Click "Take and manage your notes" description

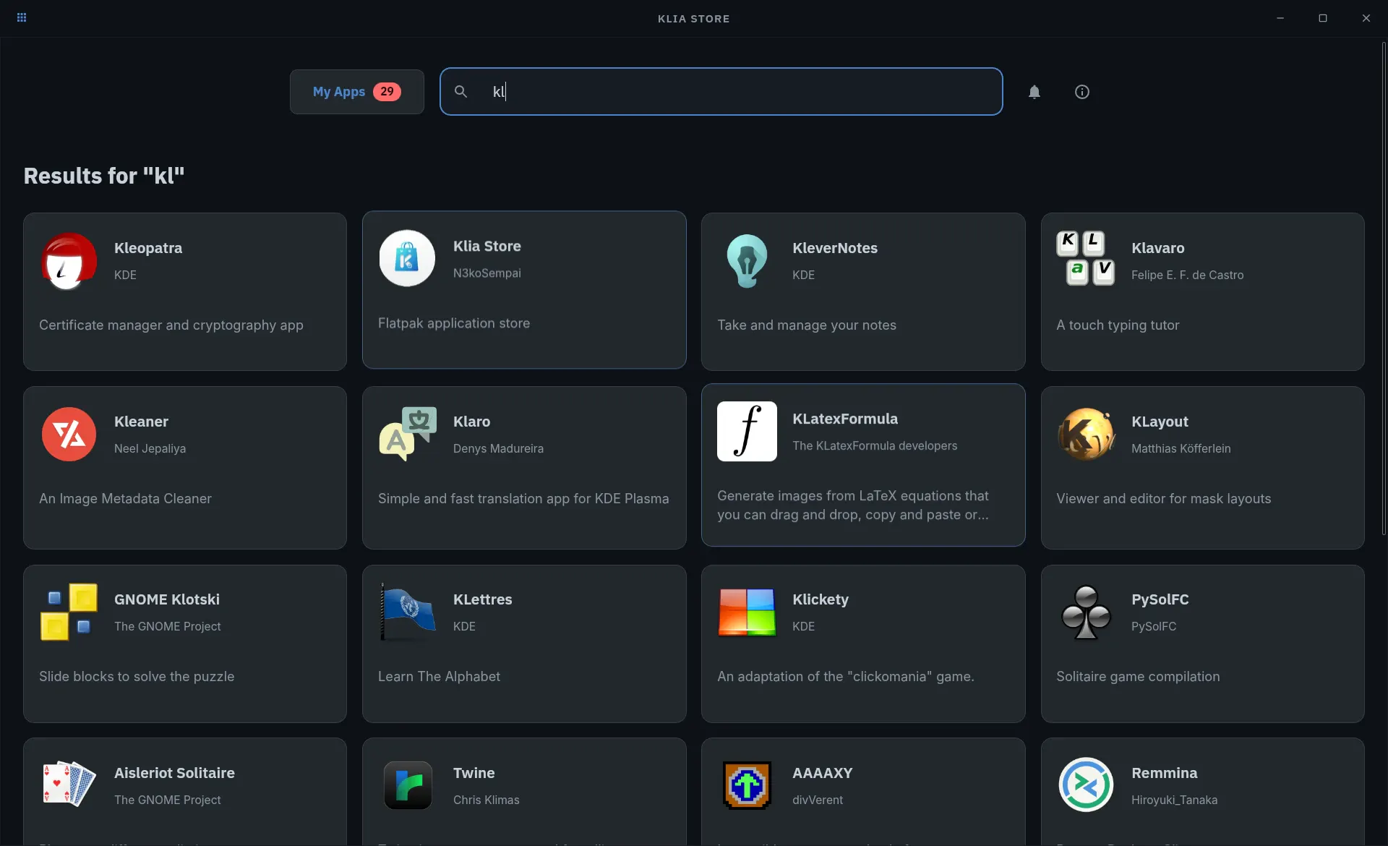[807, 325]
